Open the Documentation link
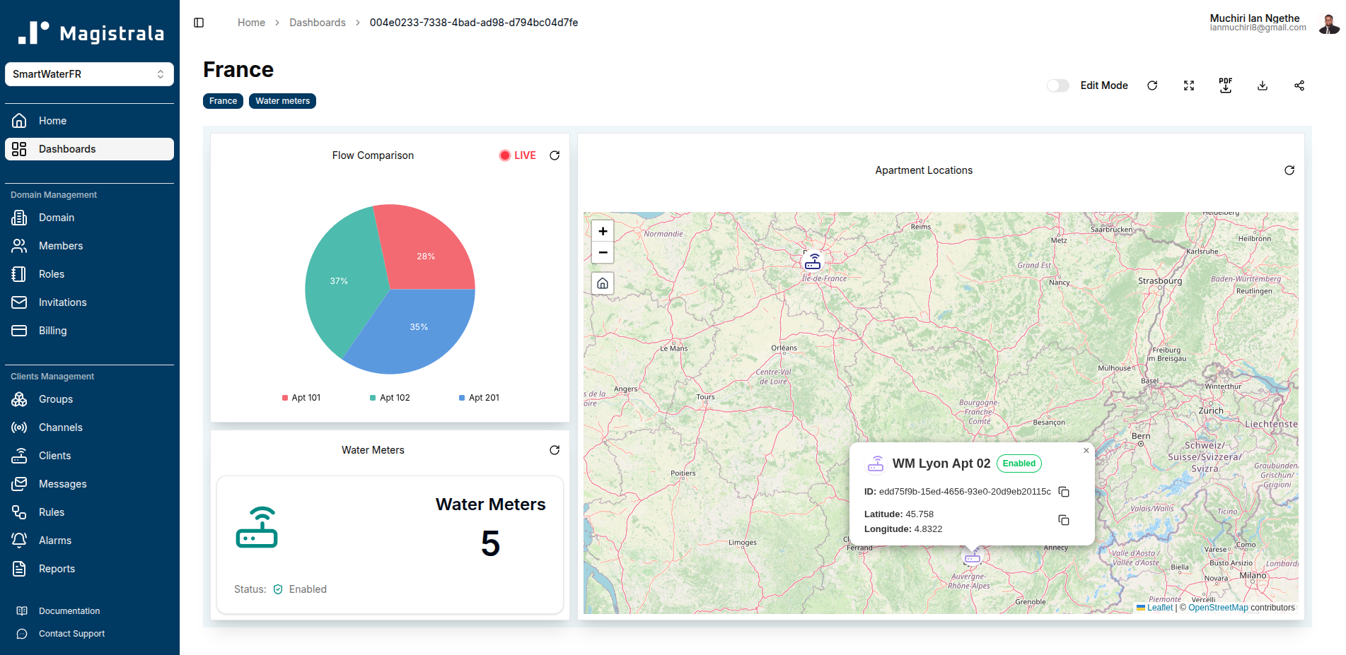1346x655 pixels. (x=69, y=610)
